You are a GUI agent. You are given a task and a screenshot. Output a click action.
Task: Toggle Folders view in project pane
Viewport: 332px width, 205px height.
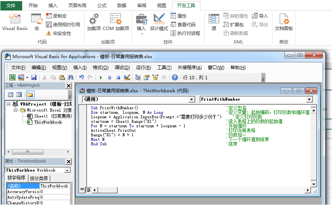tap(30, 95)
